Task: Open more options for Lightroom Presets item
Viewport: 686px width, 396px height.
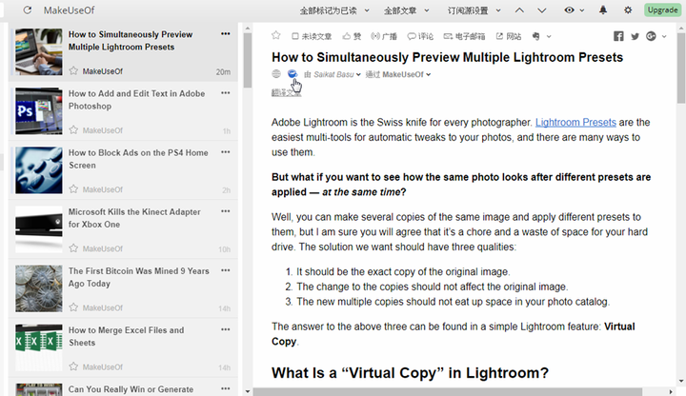Action: click(225, 33)
